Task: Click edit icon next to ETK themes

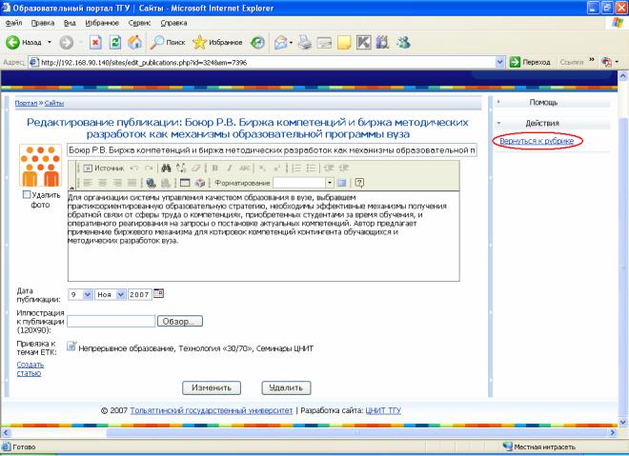Action: [71, 347]
